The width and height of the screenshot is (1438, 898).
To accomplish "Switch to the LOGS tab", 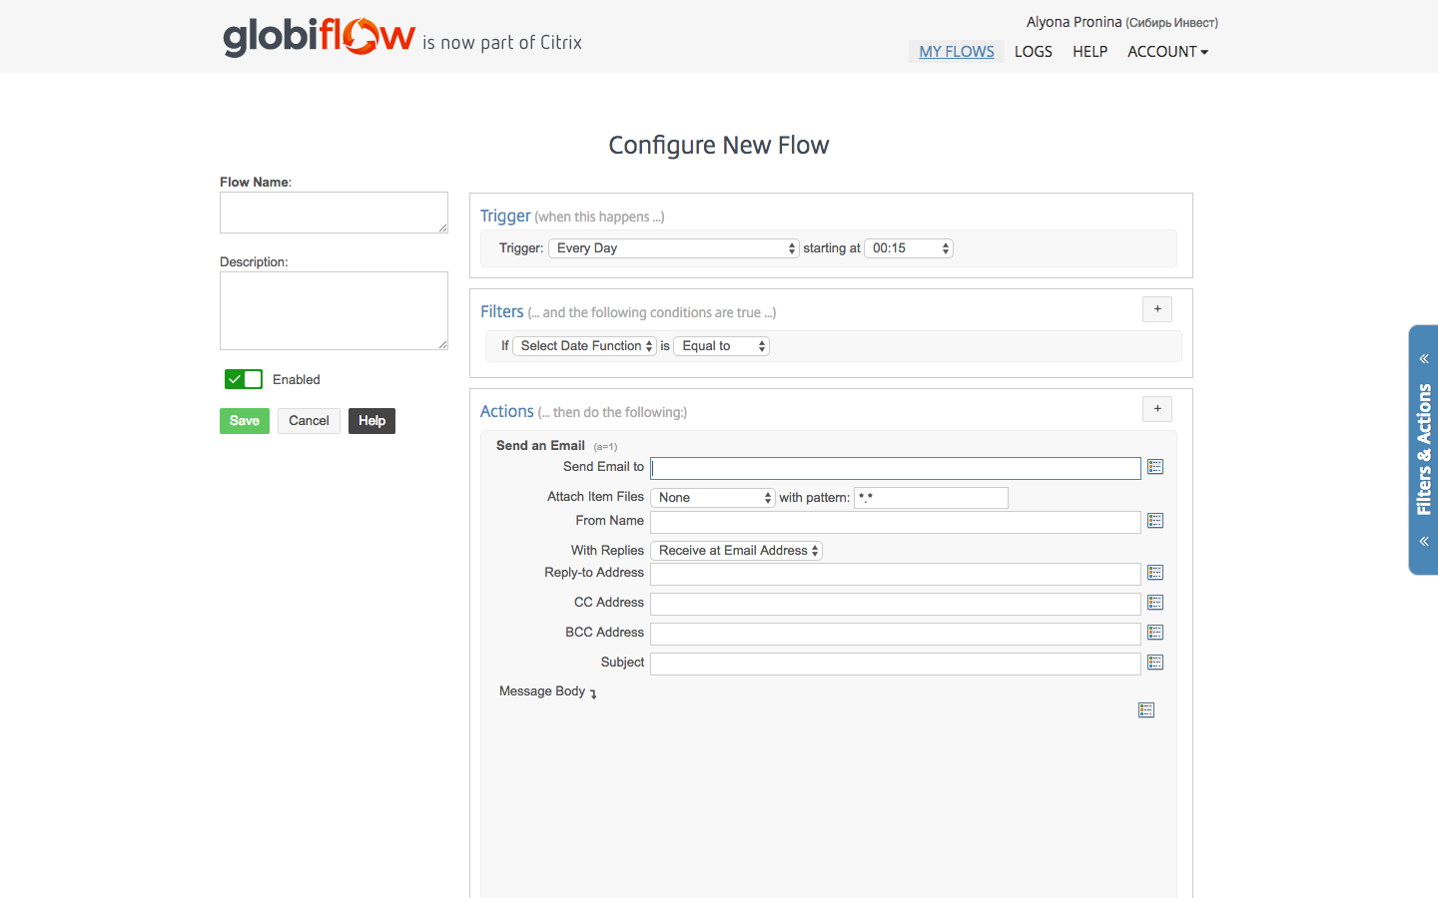I will point(1033,51).
